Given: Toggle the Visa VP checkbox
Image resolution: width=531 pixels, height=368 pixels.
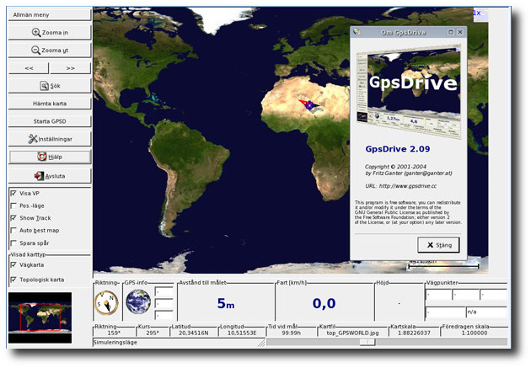Looking at the screenshot, I should coord(13,193).
